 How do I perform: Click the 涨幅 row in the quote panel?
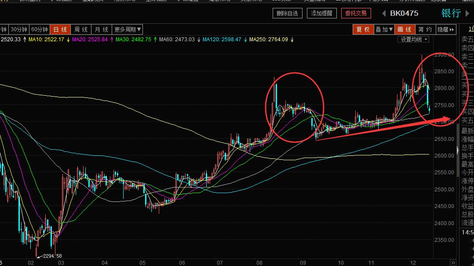pyautogui.click(x=467, y=140)
